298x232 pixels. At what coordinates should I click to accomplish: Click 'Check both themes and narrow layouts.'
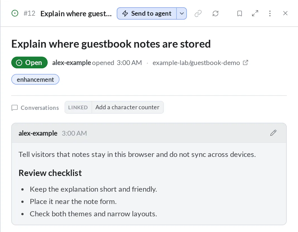(93, 214)
